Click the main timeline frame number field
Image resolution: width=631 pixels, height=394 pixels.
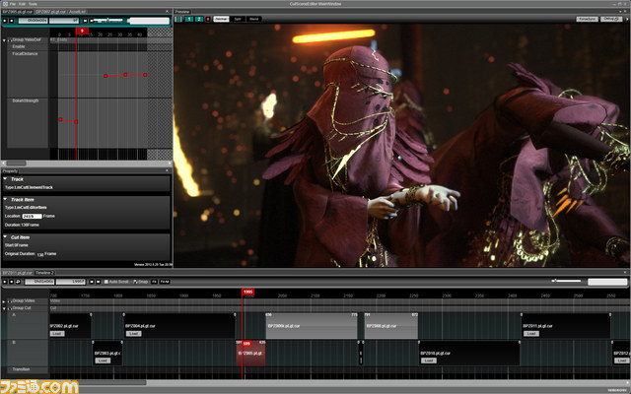tap(70, 282)
